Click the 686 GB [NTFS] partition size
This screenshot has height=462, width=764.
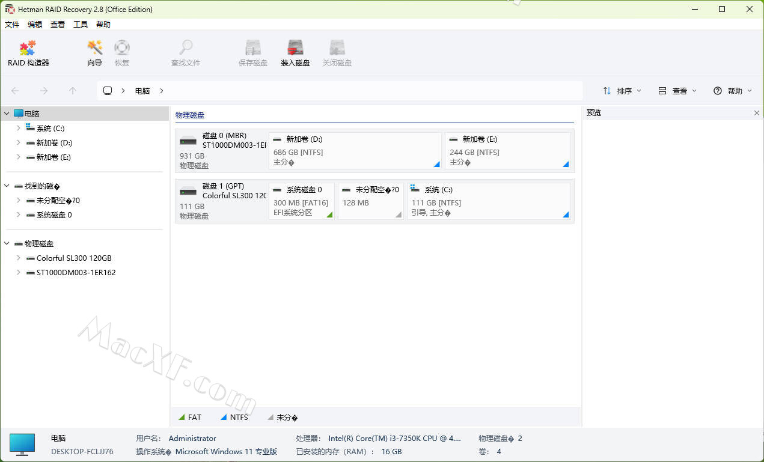pos(298,153)
